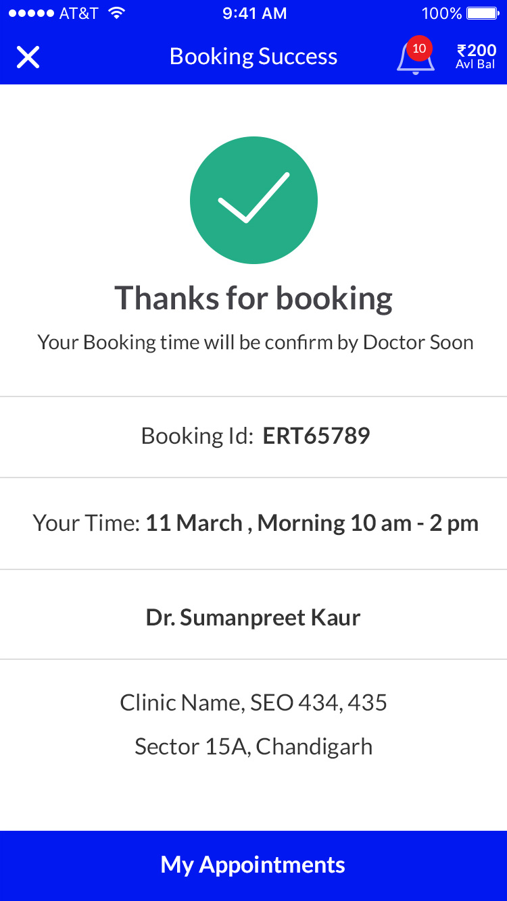Tap the green success checkmark icon
The width and height of the screenshot is (507, 901).
coord(254,200)
